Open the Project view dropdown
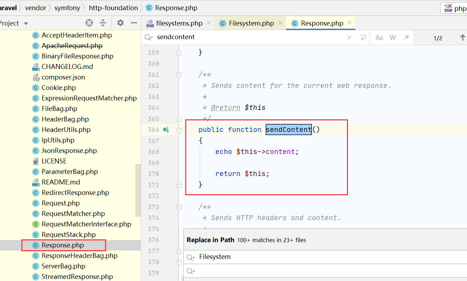 click(x=25, y=23)
